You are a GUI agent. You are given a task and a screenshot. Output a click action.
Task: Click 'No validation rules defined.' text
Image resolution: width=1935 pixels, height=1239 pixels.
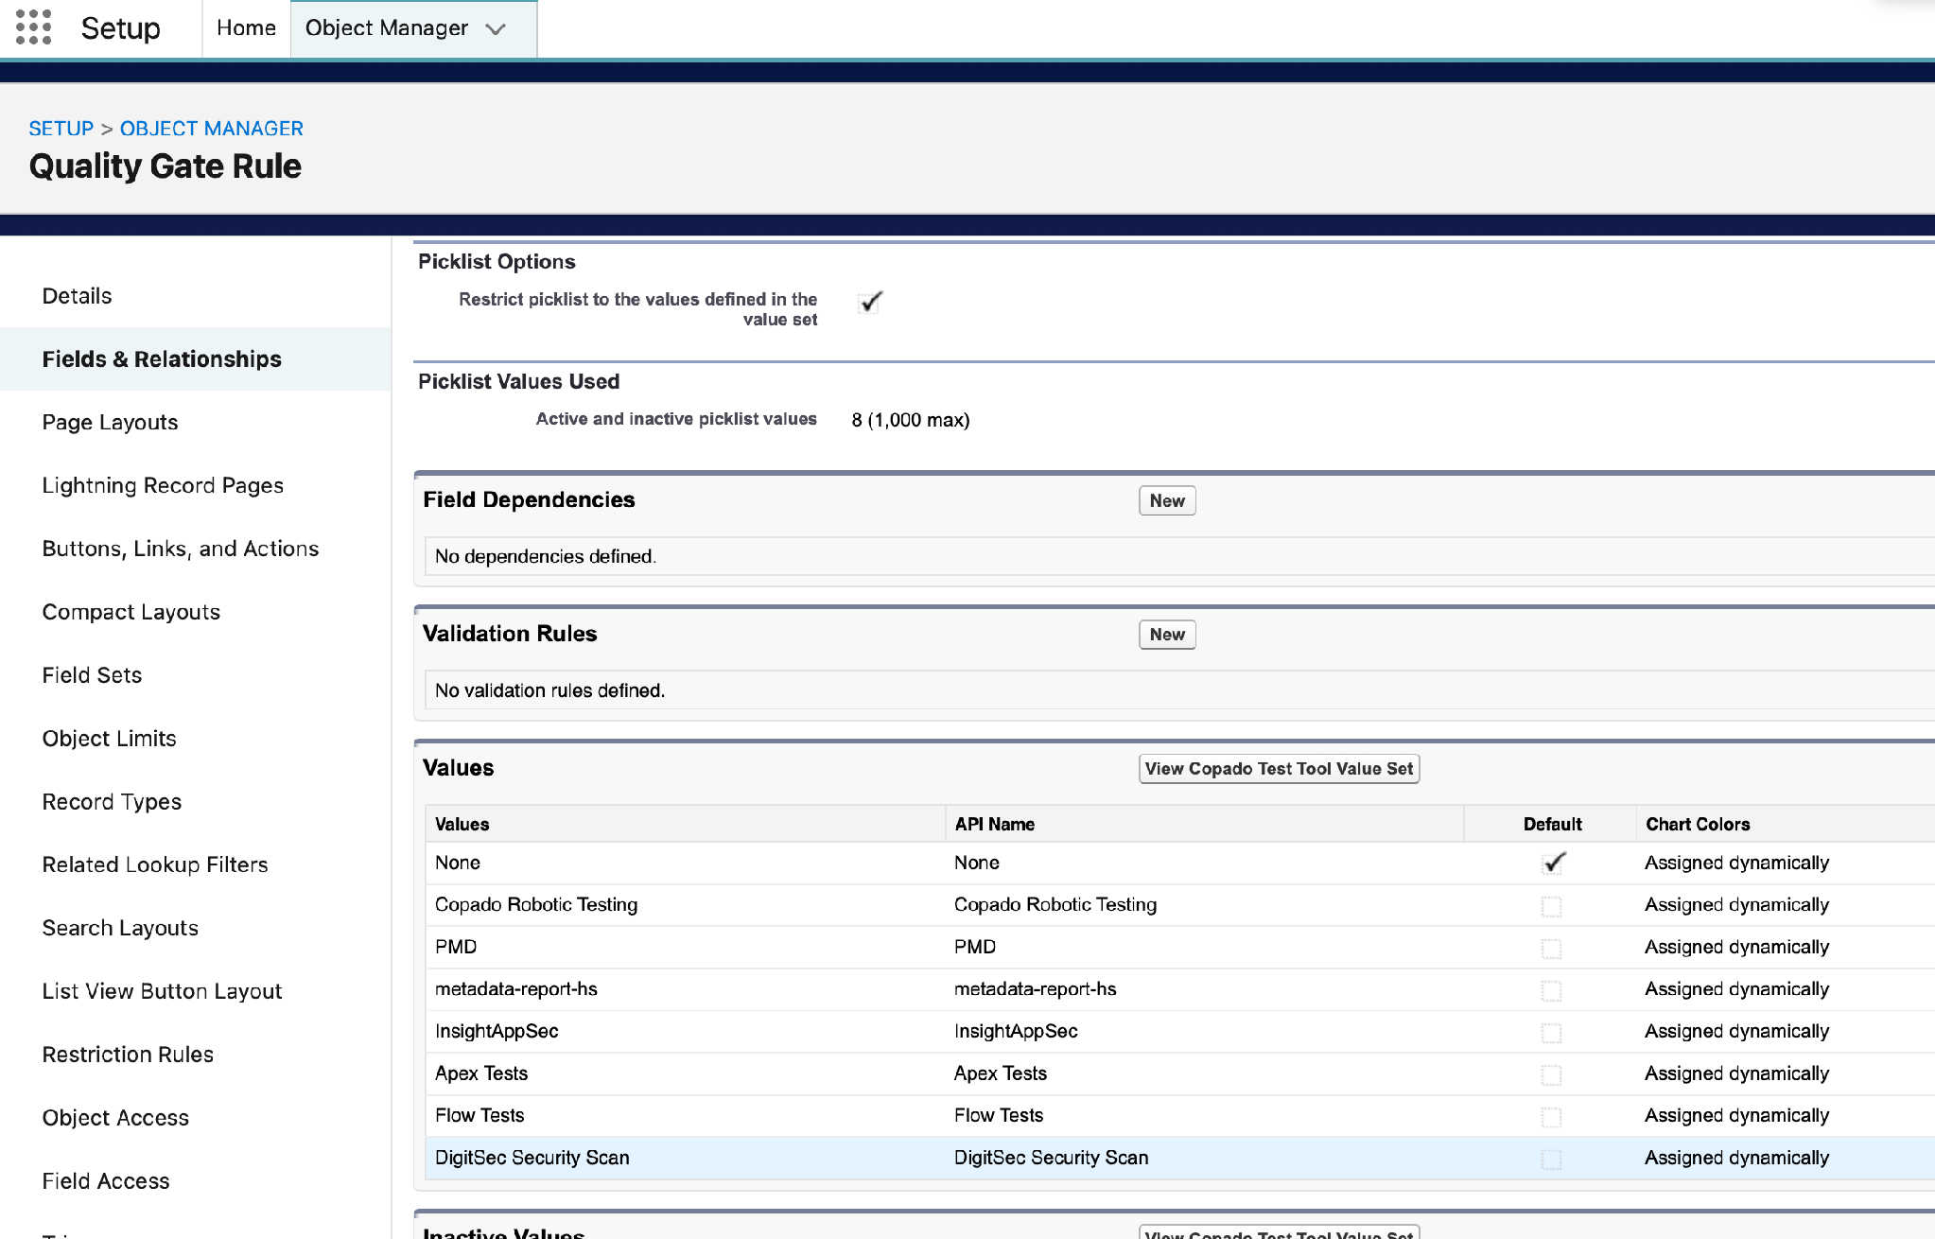pyautogui.click(x=550, y=690)
